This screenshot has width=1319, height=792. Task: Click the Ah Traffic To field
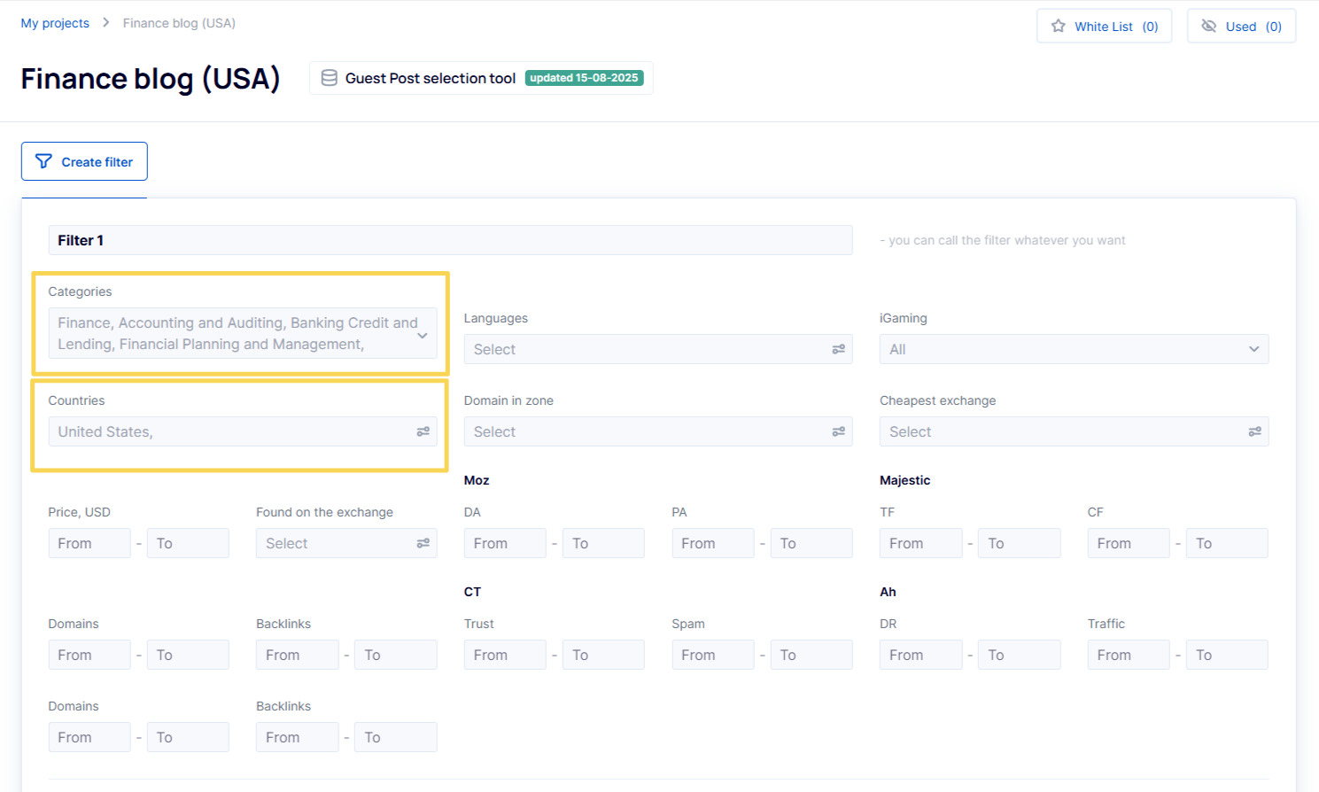pyautogui.click(x=1226, y=655)
